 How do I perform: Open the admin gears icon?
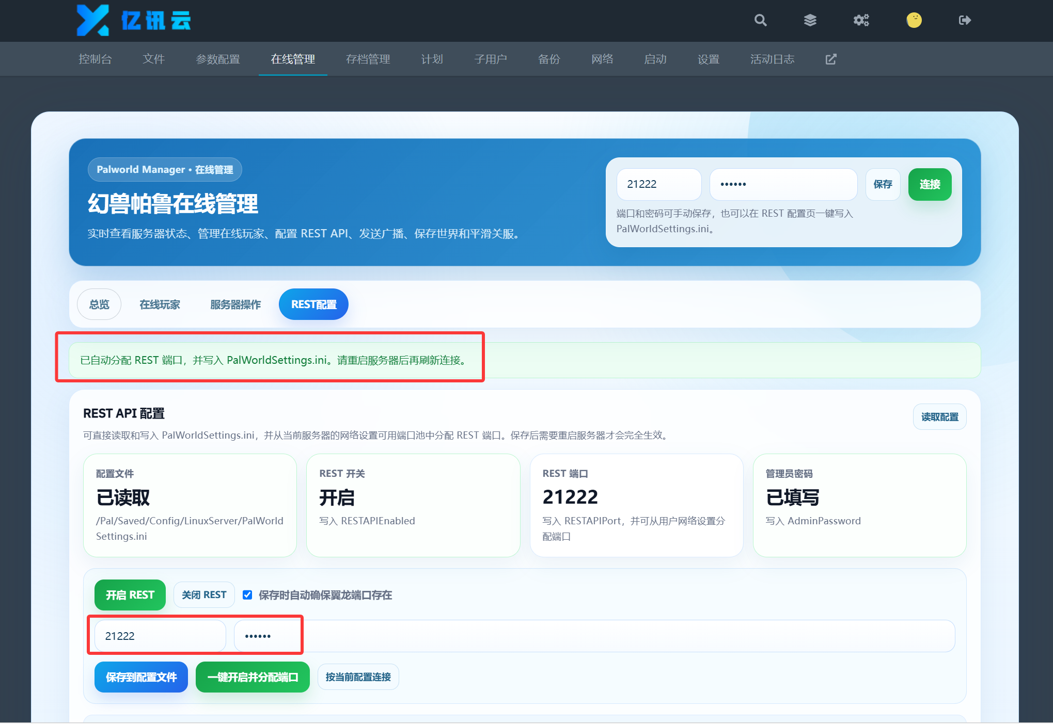click(x=861, y=20)
